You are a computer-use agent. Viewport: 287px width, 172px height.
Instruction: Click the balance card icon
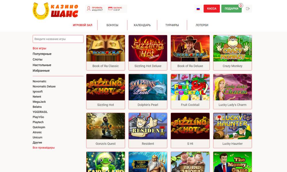[110, 8]
